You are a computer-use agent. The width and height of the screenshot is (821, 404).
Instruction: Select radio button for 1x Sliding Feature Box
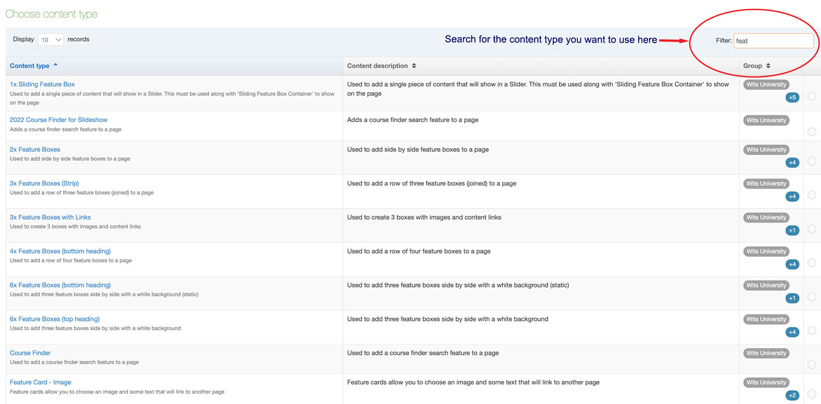(x=812, y=96)
